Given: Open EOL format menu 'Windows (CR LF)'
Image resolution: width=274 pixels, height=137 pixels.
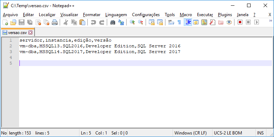Looking at the screenshot, I should pyautogui.click(x=191, y=133).
